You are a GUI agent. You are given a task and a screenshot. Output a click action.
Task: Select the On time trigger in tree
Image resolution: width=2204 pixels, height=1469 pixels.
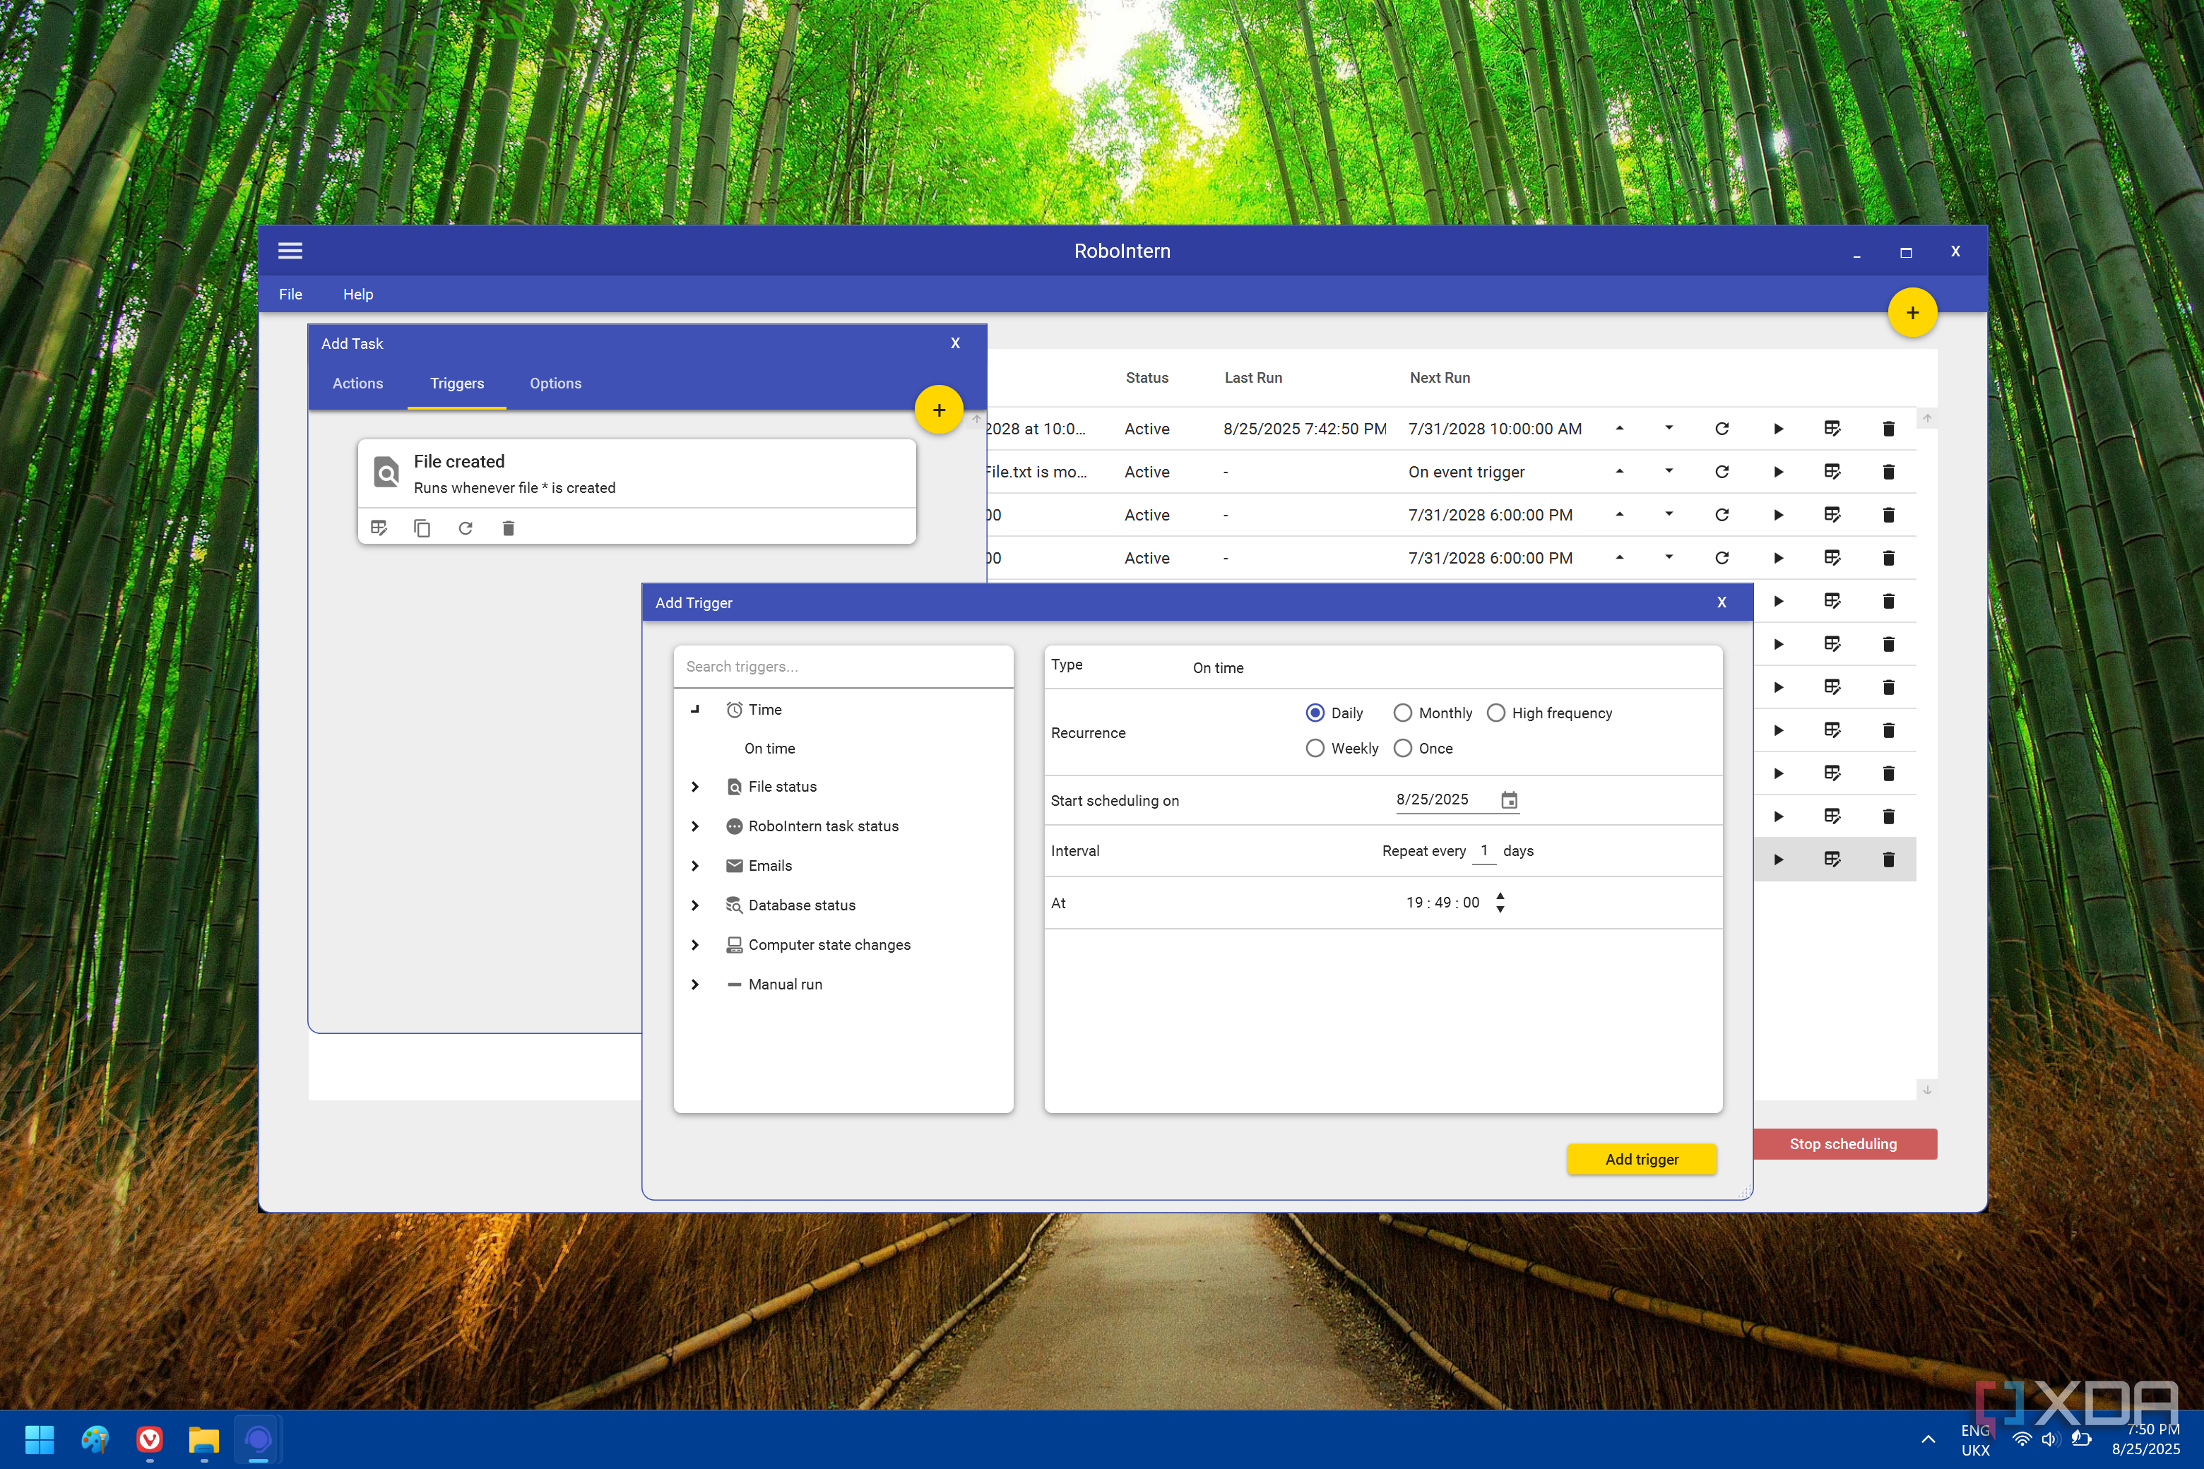pyautogui.click(x=770, y=749)
